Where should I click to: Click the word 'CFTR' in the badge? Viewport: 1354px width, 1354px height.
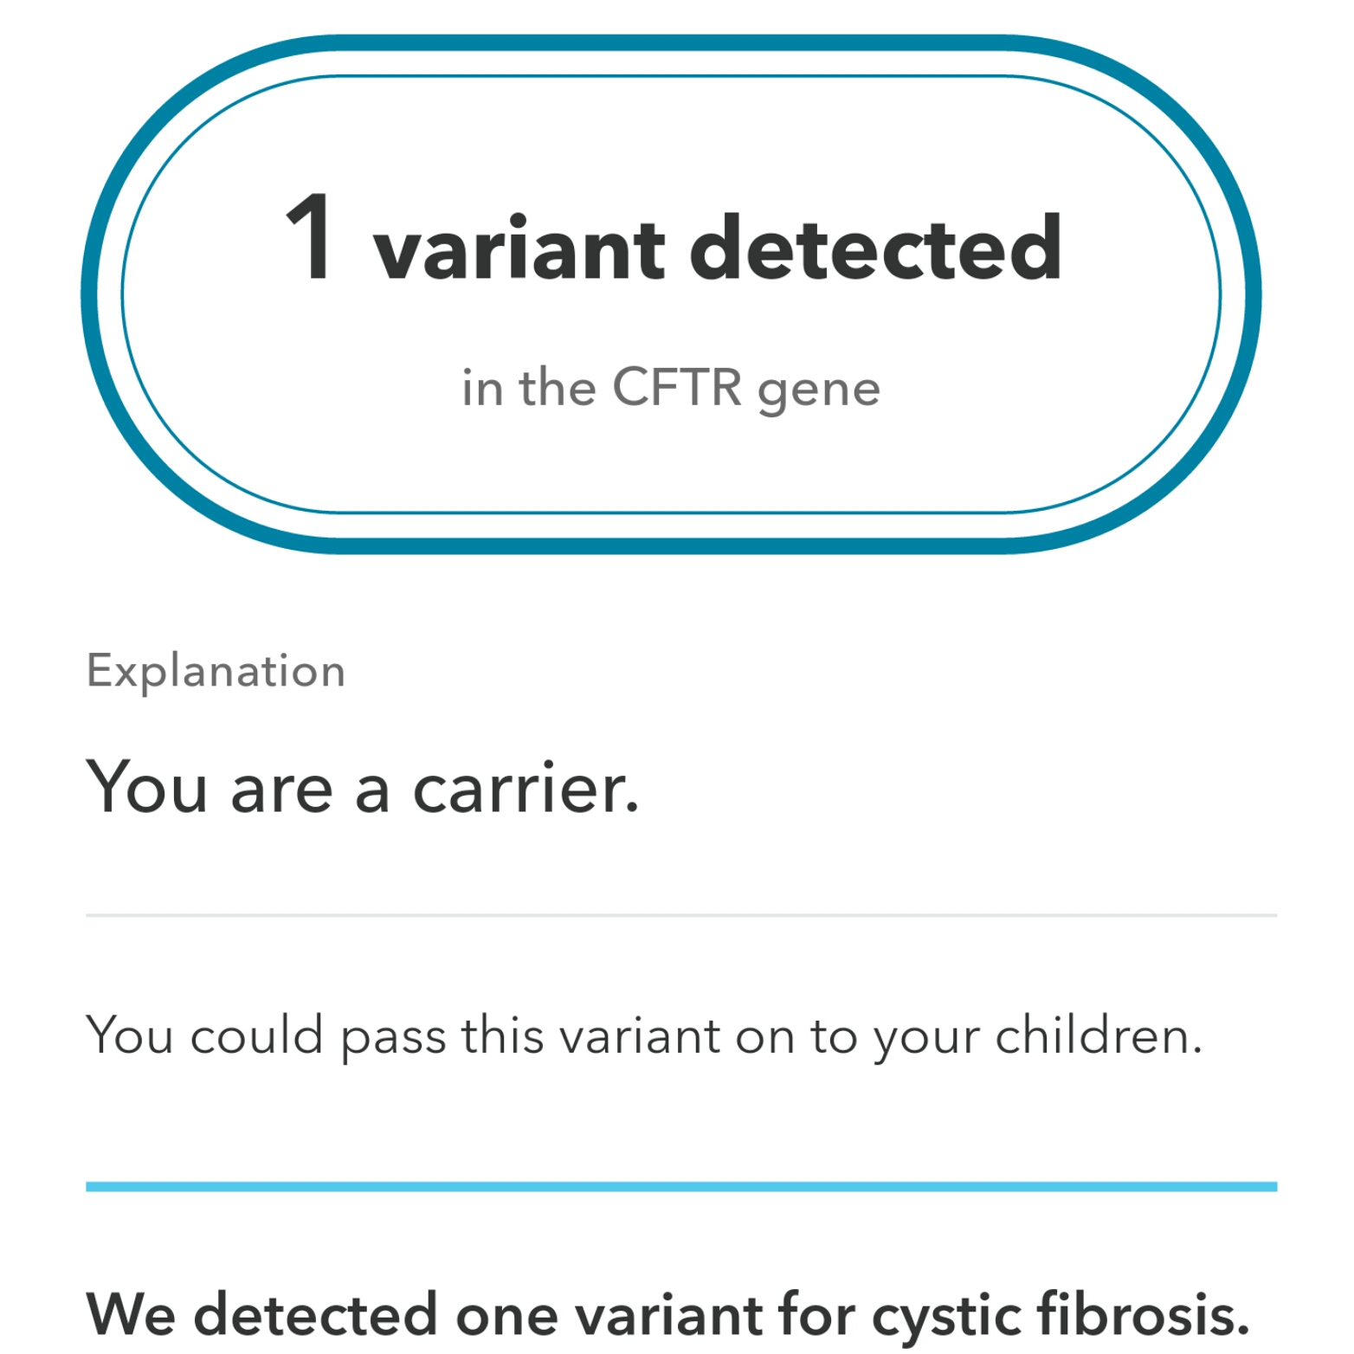pyautogui.click(x=677, y=386)
